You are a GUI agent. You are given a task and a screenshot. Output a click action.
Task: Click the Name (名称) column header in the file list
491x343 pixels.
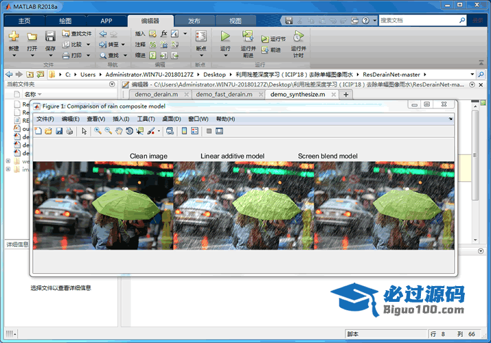(x=30, y=94)
